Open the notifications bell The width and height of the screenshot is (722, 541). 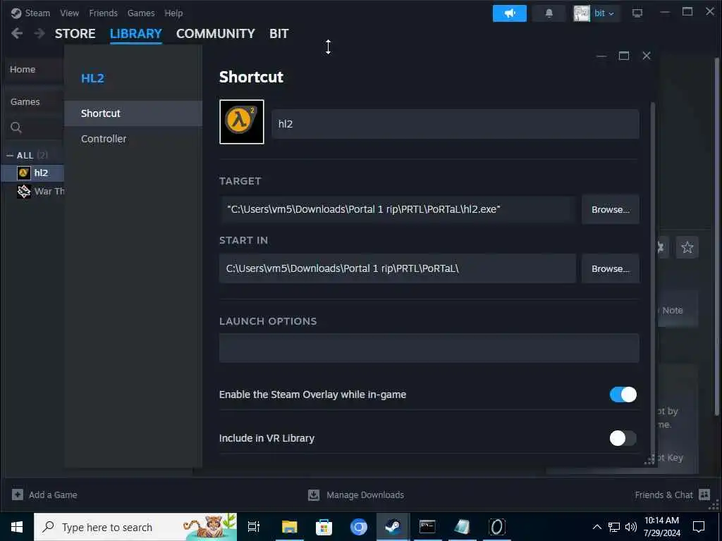(x=549, y=13)
